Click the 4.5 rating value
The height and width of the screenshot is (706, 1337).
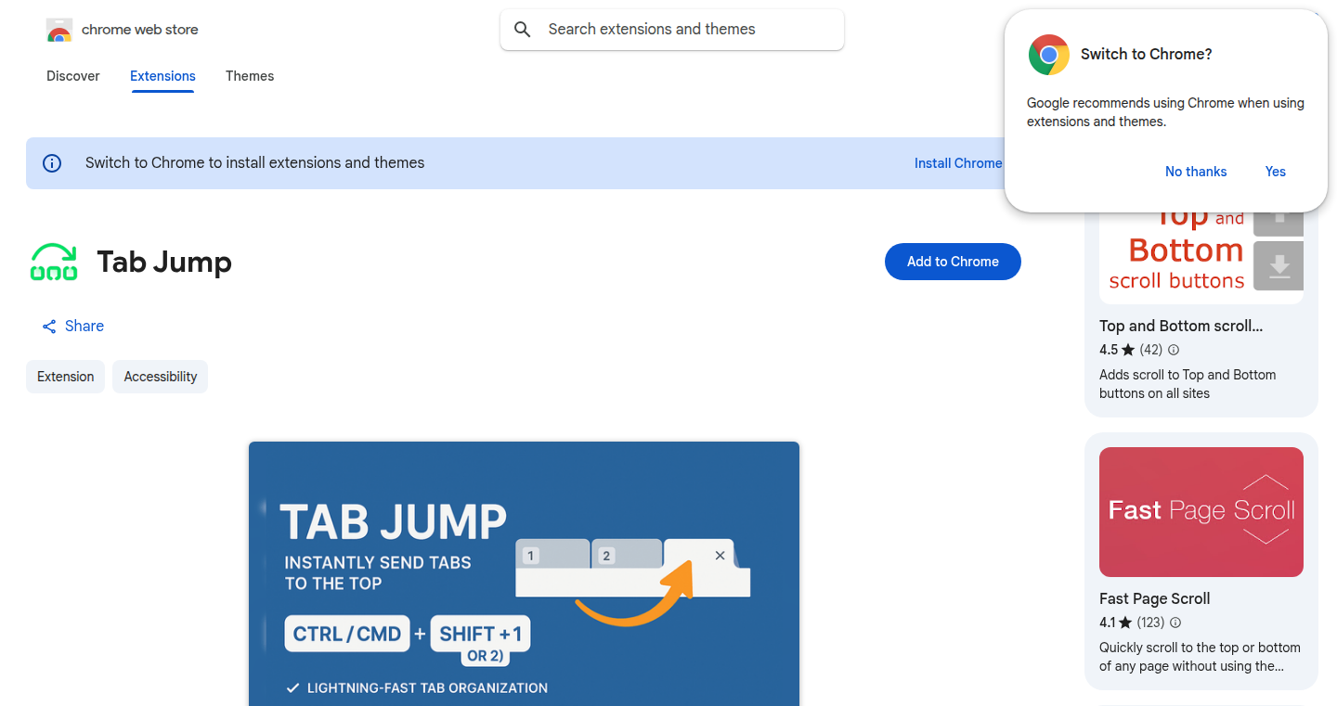[x=1109, y=350]
